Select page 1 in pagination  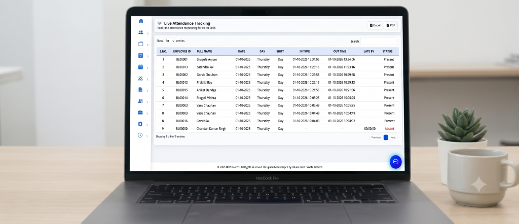[386, 137]
